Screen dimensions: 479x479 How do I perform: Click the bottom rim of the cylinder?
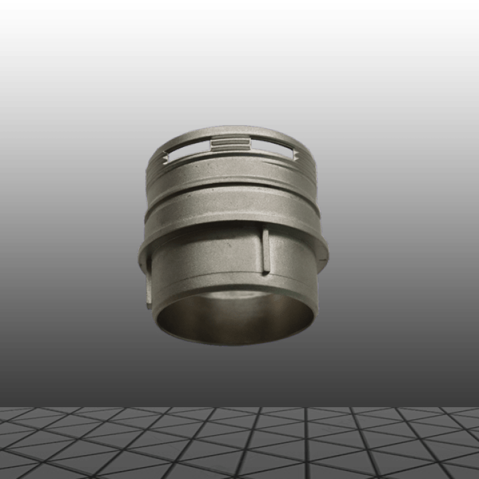click(x=233, y=339)
